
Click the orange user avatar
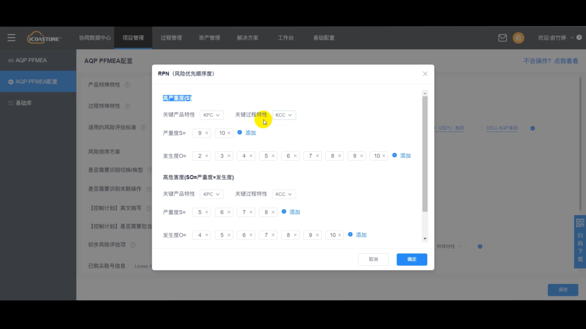coord(519,38)
